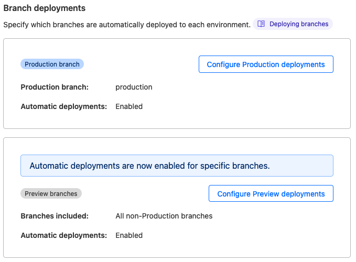Click Configure Production deployments button
Viewport: 356px width, 262px height.
click(266, 64)
